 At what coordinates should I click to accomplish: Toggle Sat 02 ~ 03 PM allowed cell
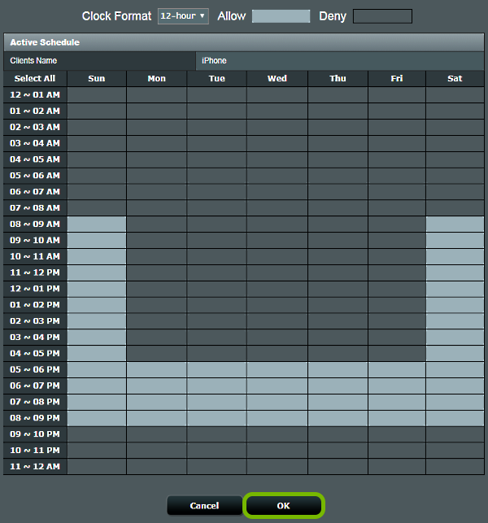point(455,321)
